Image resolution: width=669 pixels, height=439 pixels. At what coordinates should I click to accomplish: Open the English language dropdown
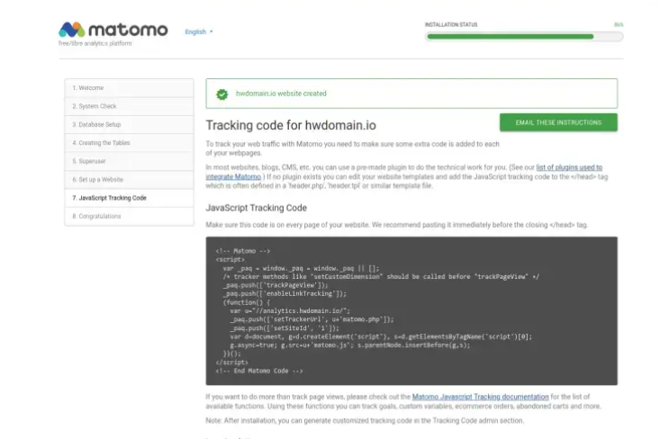pyautogui.click(x=199, y=31)
